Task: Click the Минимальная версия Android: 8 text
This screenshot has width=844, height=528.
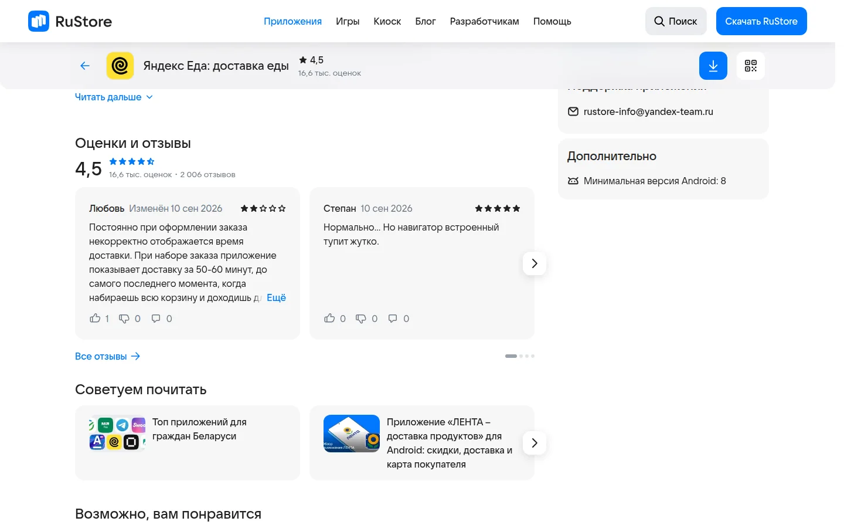Action: click(x=655, y=181)
